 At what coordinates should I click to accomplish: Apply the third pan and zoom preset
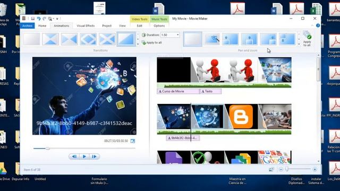pos(230,39)
